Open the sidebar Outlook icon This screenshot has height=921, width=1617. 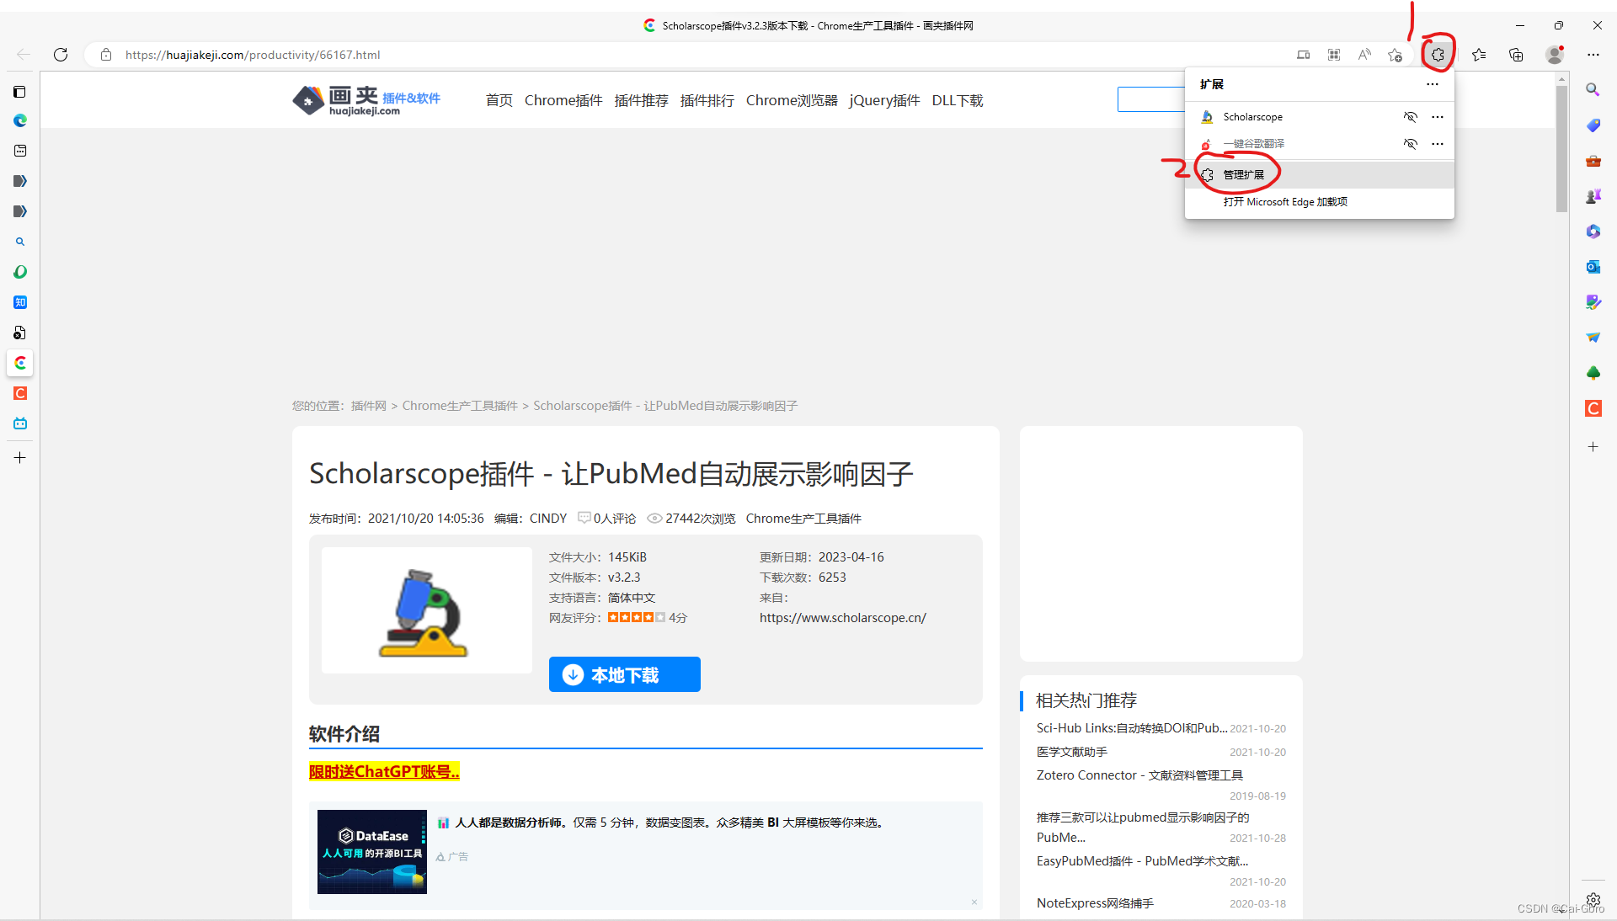point(1593,267)
